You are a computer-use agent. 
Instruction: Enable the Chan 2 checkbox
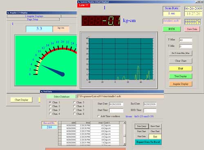pyautogui.click(x=50, y=106)
